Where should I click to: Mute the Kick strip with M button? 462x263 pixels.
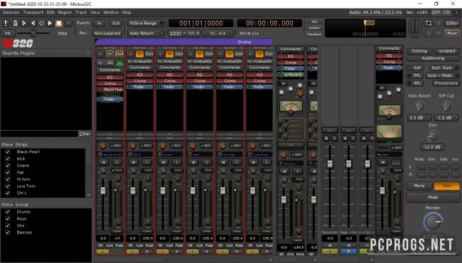(x=133, y=162)
